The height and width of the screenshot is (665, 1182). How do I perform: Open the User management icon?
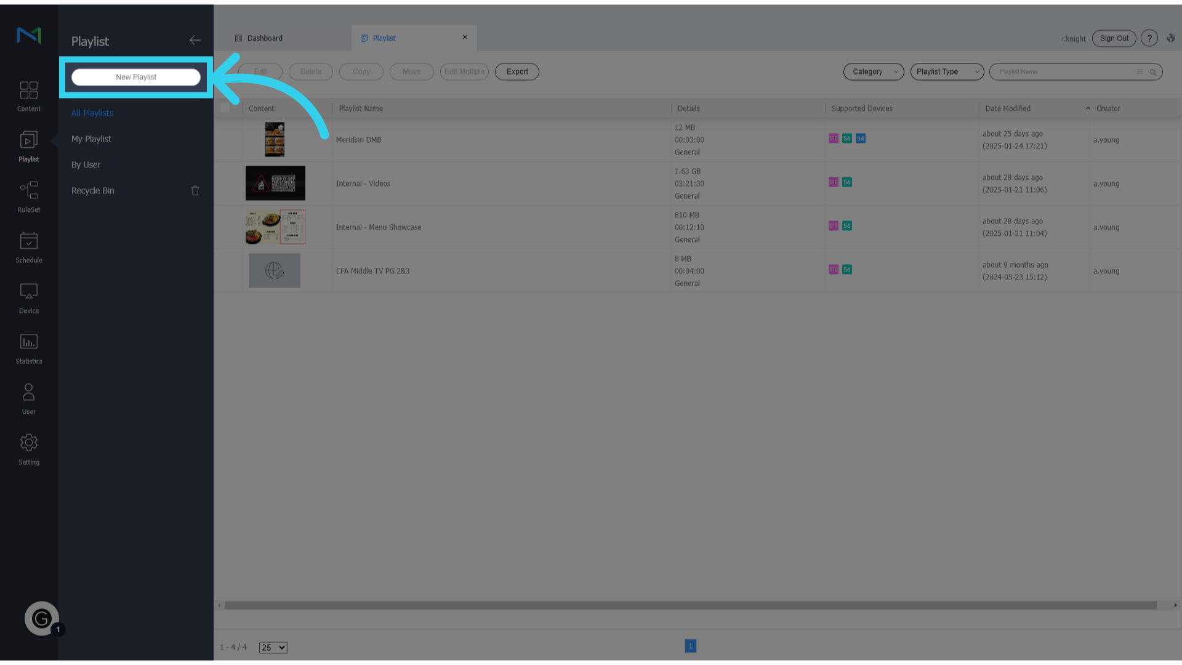tap(29, 398)
